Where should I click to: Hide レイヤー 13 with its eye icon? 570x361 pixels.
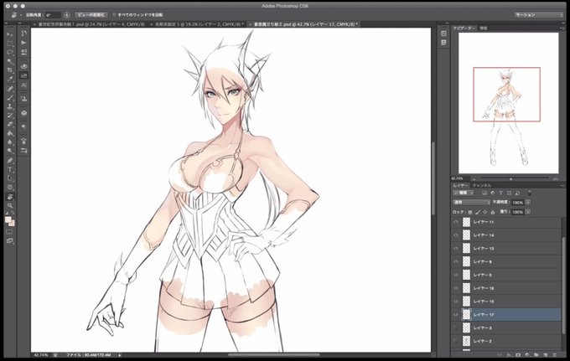coord(456,249)
